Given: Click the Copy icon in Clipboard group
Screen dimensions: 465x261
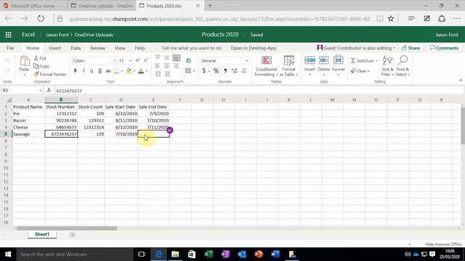Looking at the screenshot, I should tap(36, 66).
